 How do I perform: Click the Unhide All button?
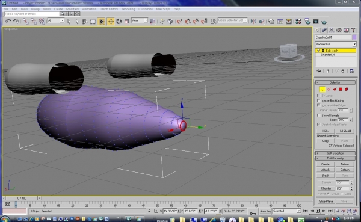click(x=345, y=131)
